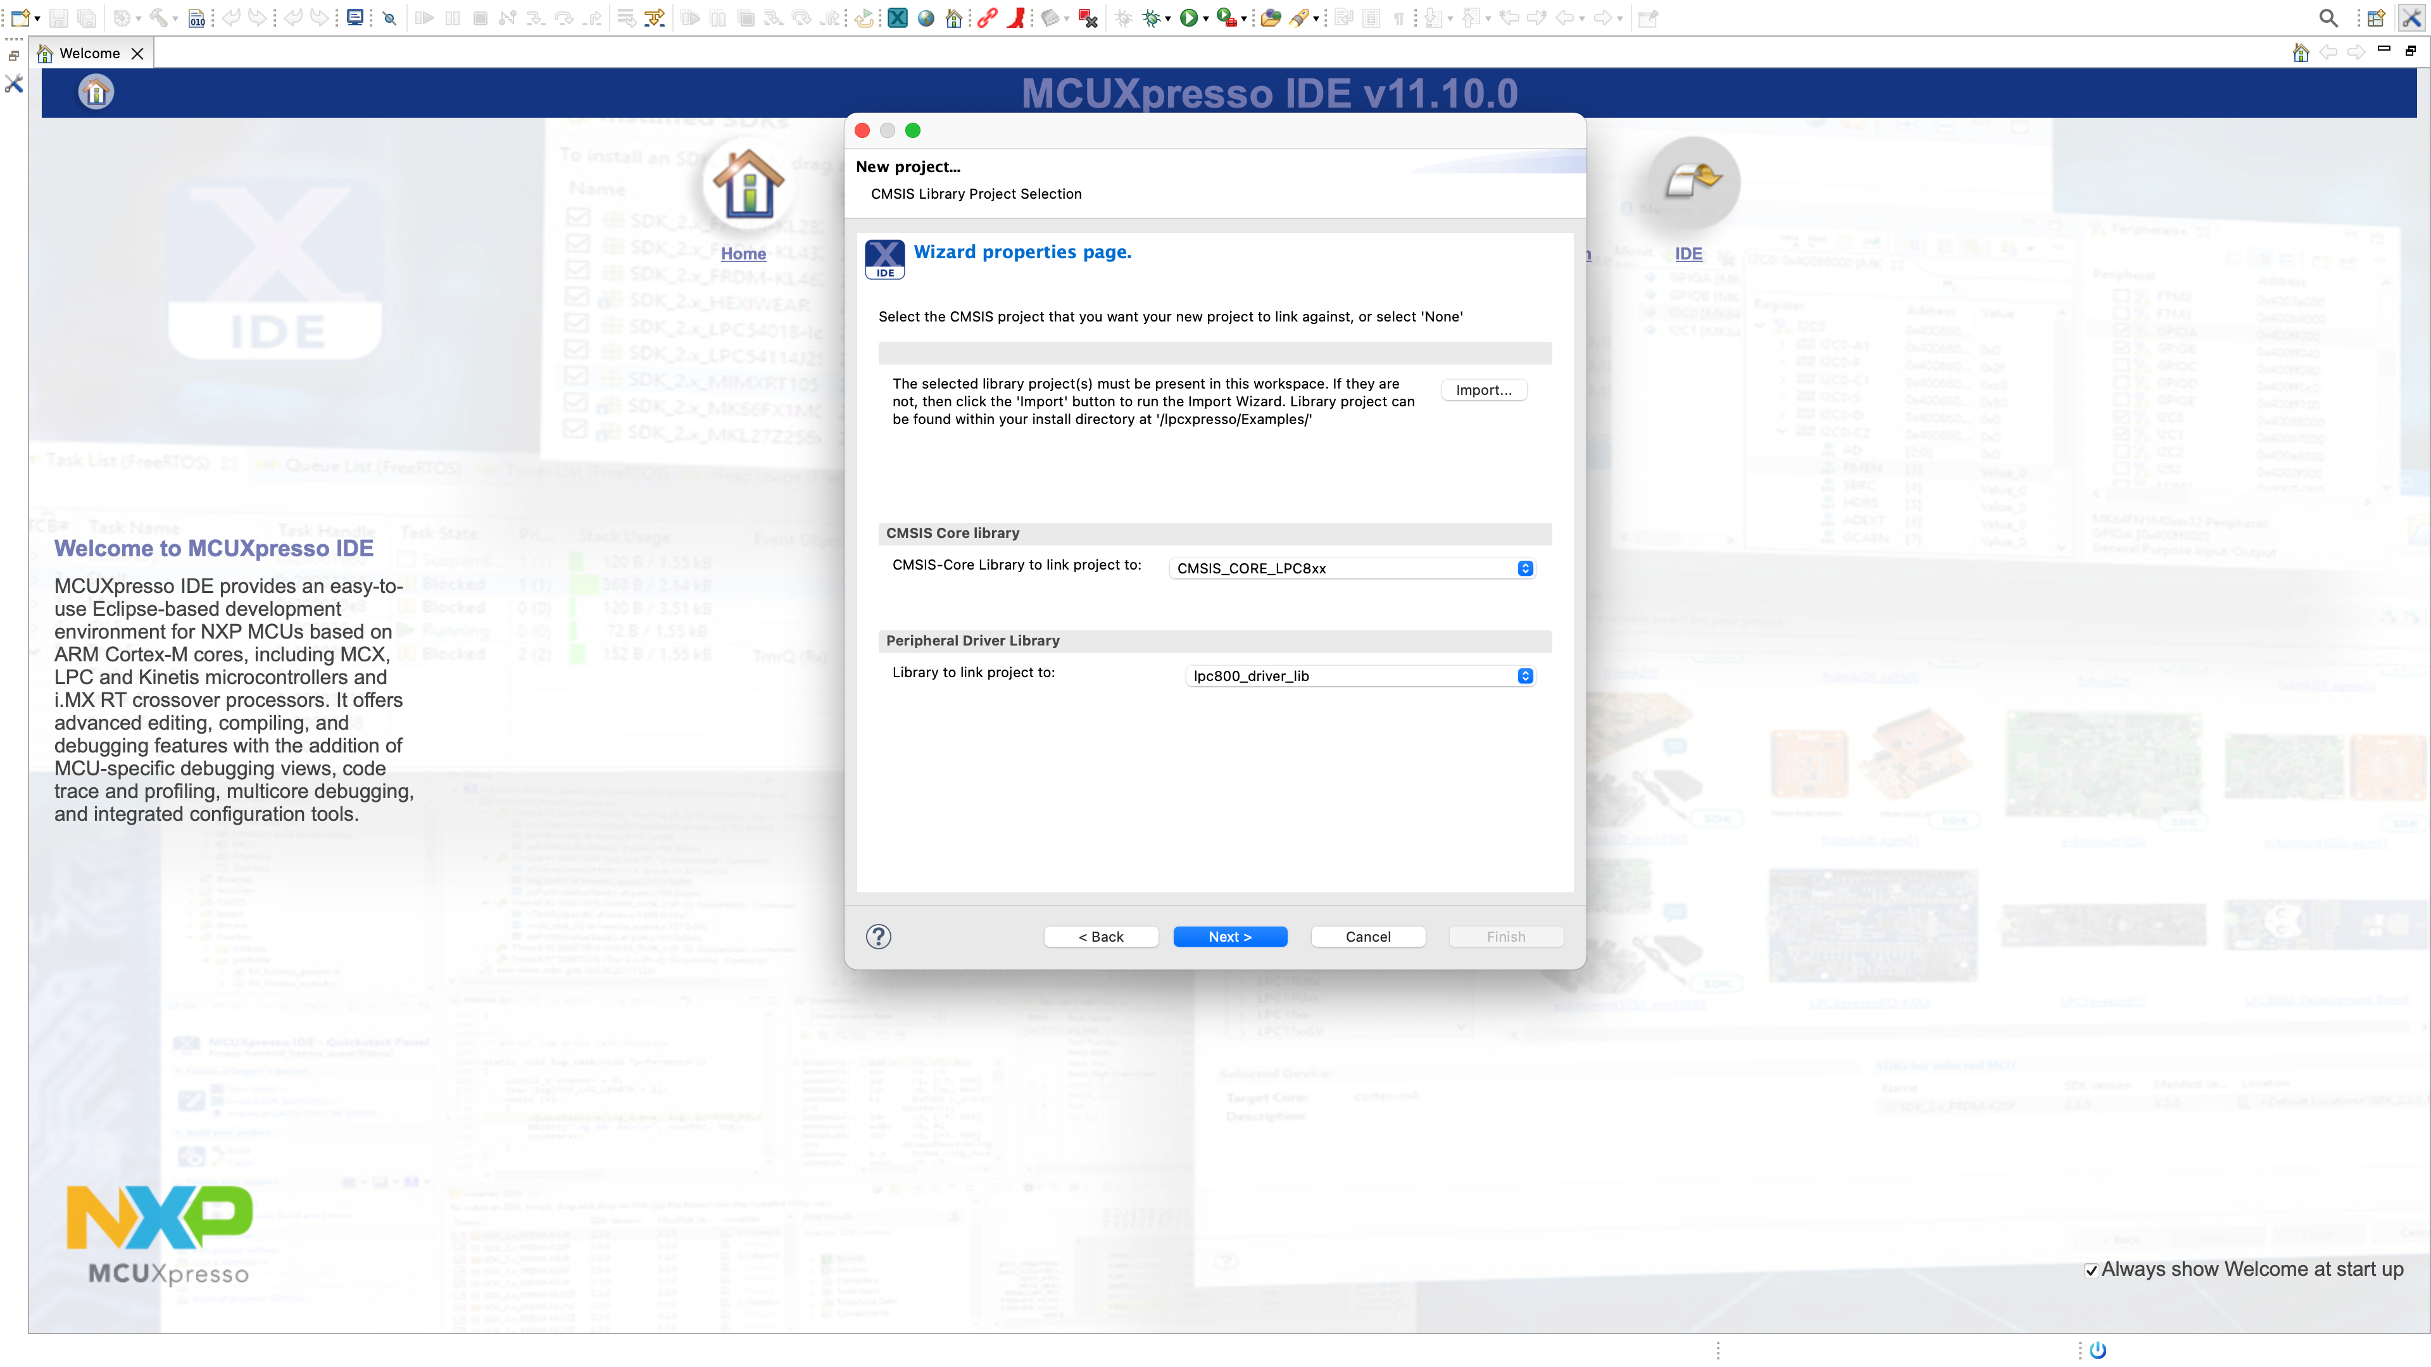Viewport: 2431px width, 1367px height.
Task: Click the red chain link toolbar icon
Action: 987,18
